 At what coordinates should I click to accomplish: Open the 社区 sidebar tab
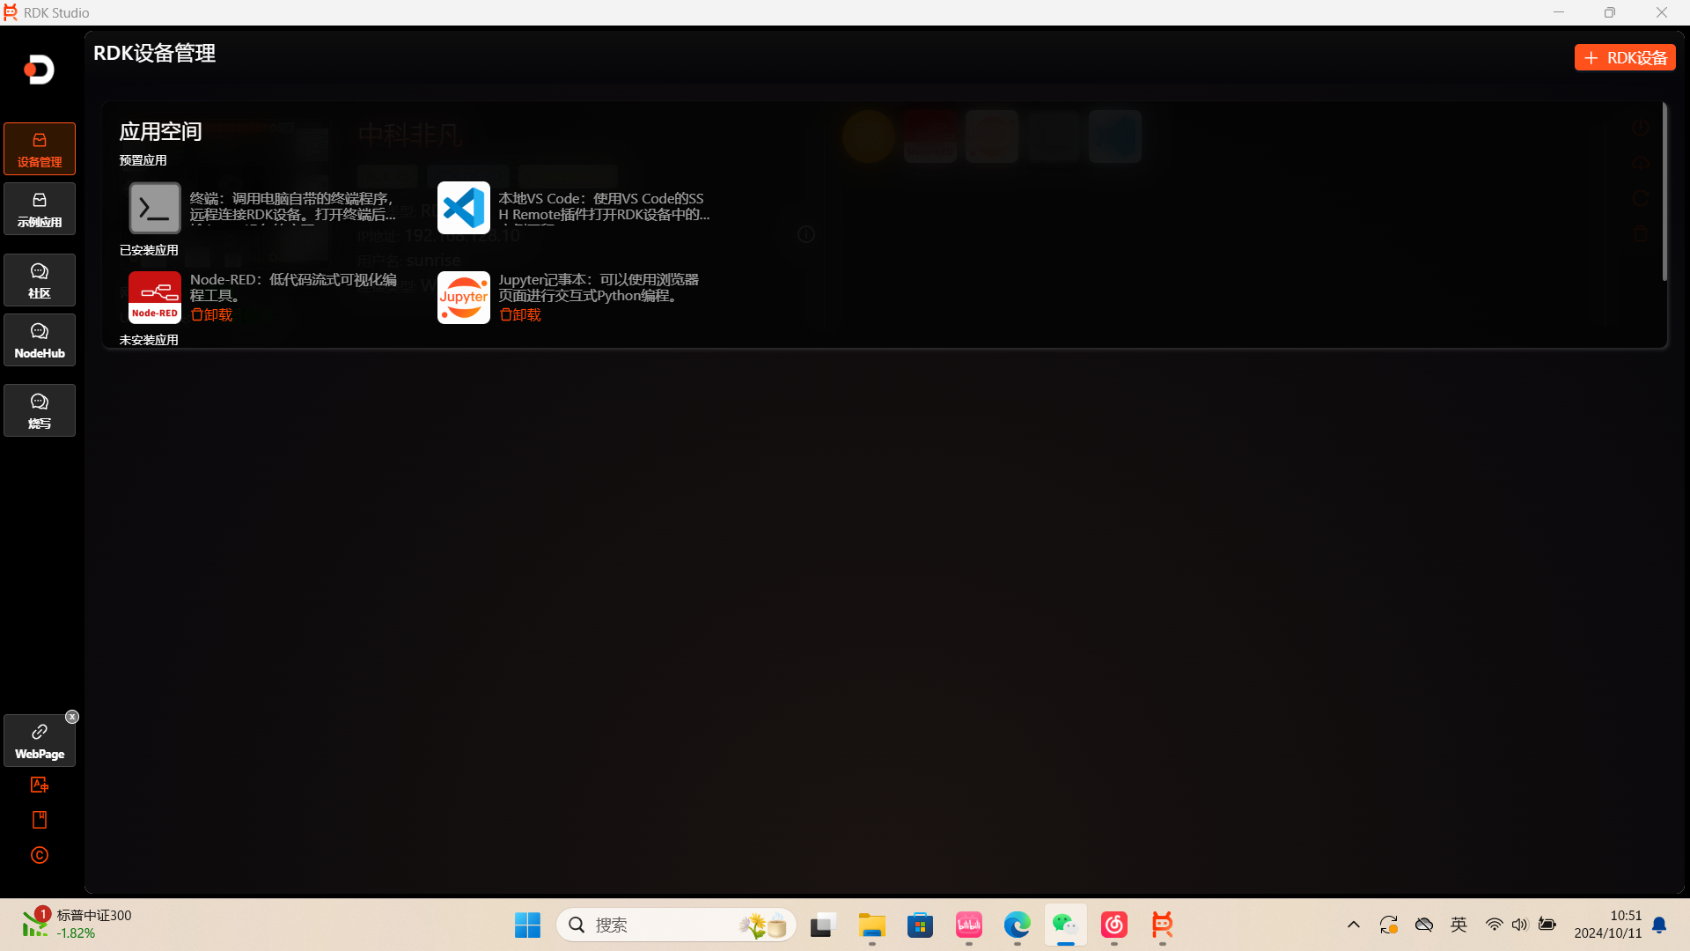pyautogui.click(x=40, y=280)
